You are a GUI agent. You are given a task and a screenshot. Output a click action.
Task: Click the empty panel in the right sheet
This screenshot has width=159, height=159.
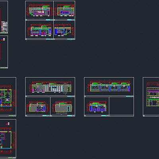click(122, 106)
